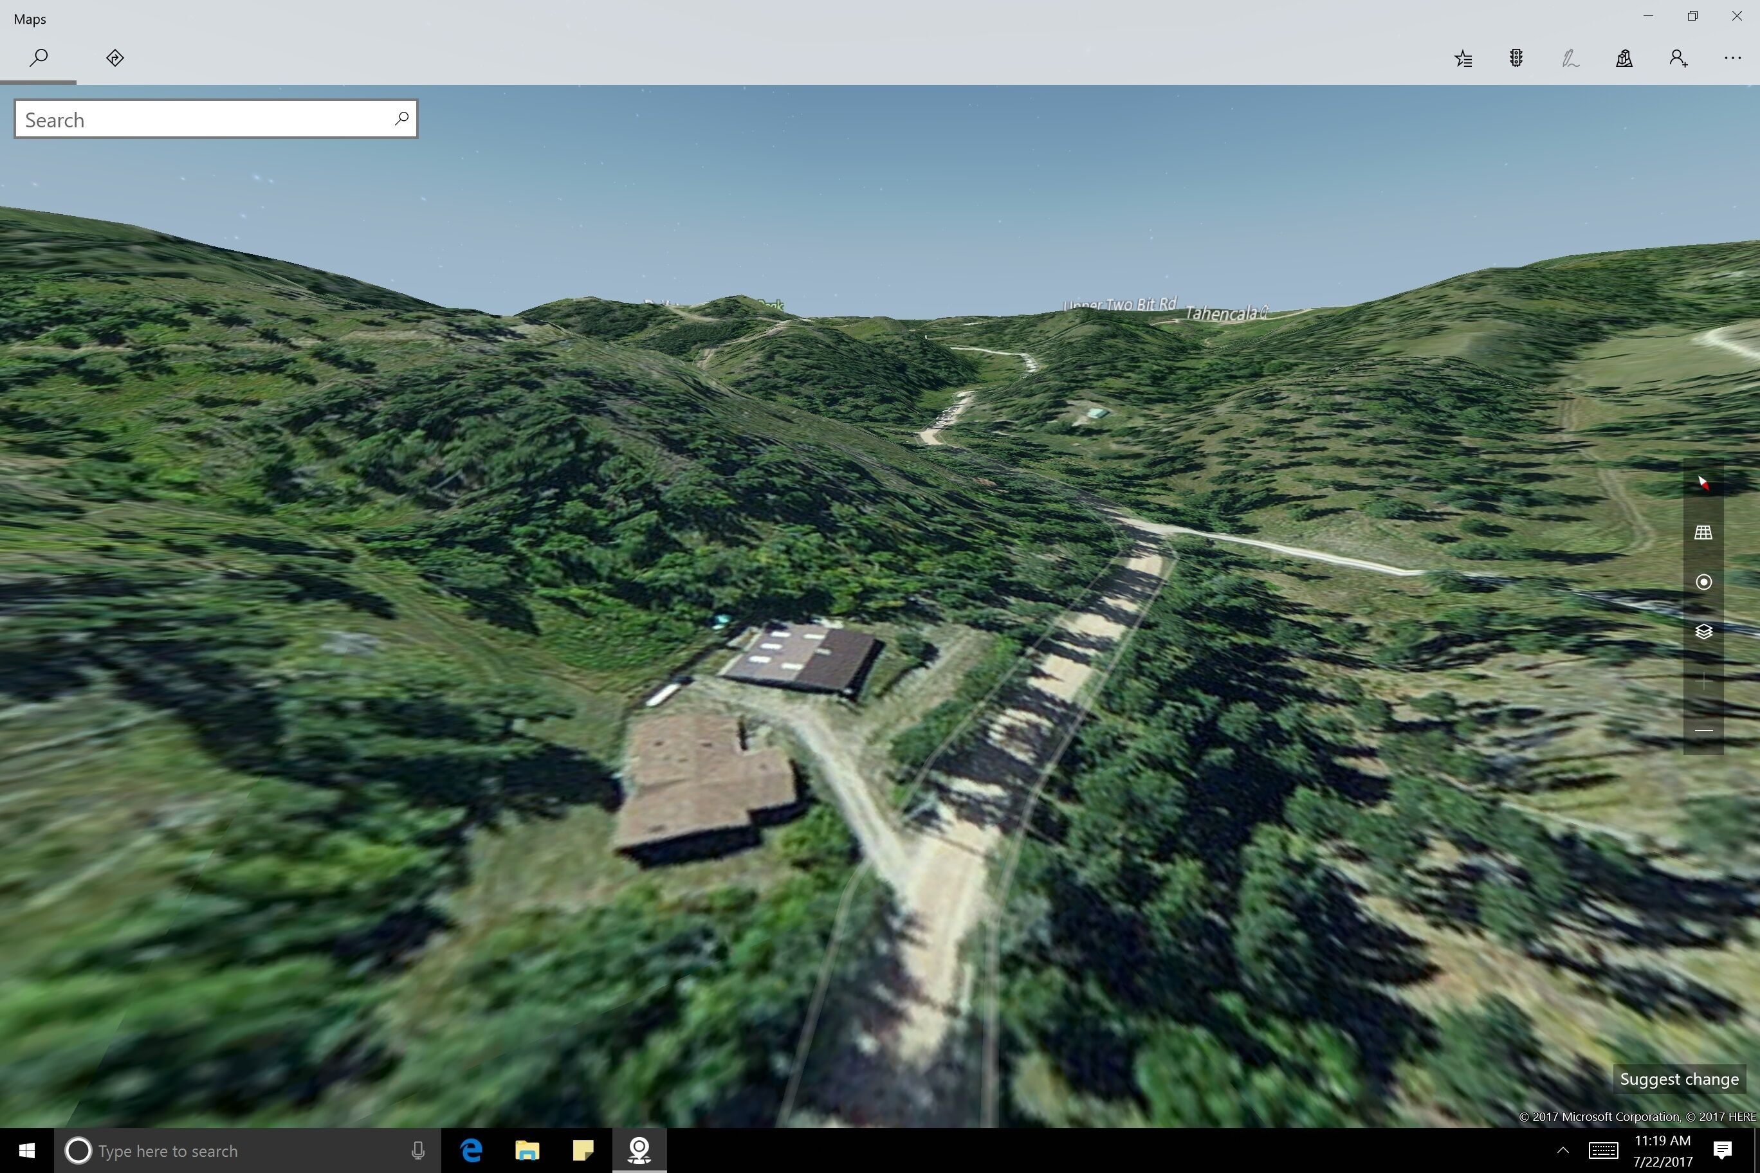Rotate to north with compass

[x=1703, y=483]
